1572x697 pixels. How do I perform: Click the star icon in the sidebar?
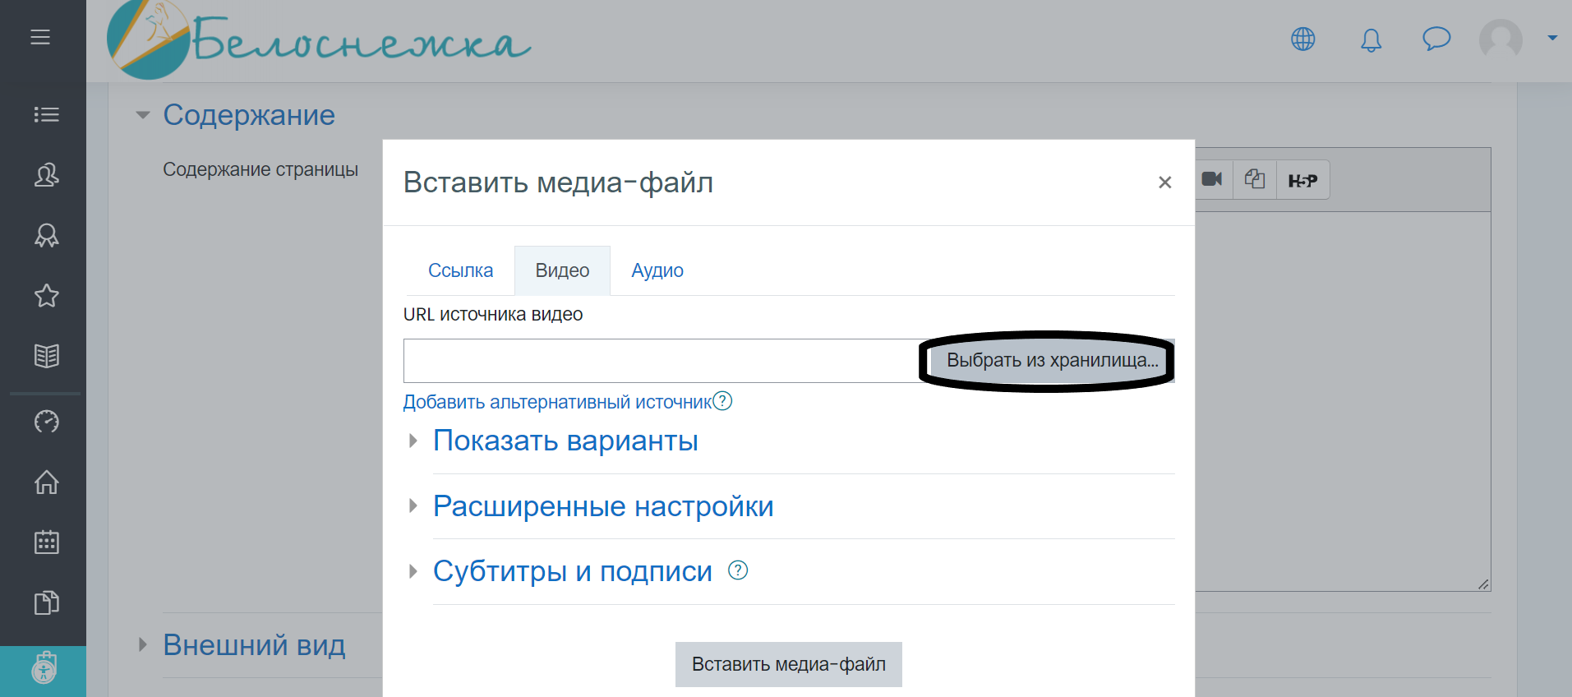tap(46, 296)
